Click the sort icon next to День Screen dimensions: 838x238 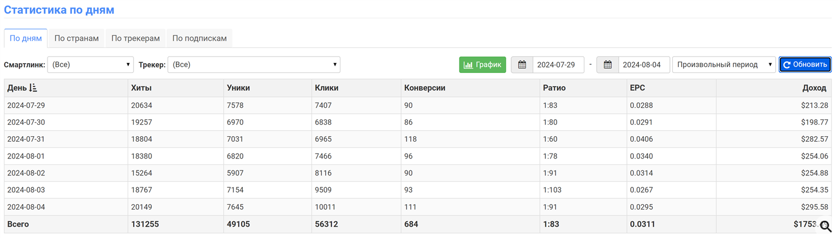pyautogui.click(x=33, y=88)
